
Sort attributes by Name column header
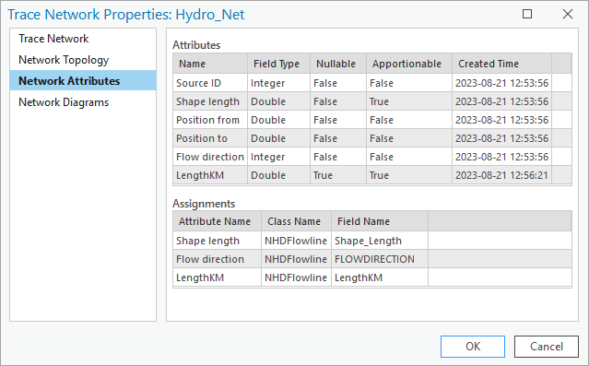coord(210,64)
